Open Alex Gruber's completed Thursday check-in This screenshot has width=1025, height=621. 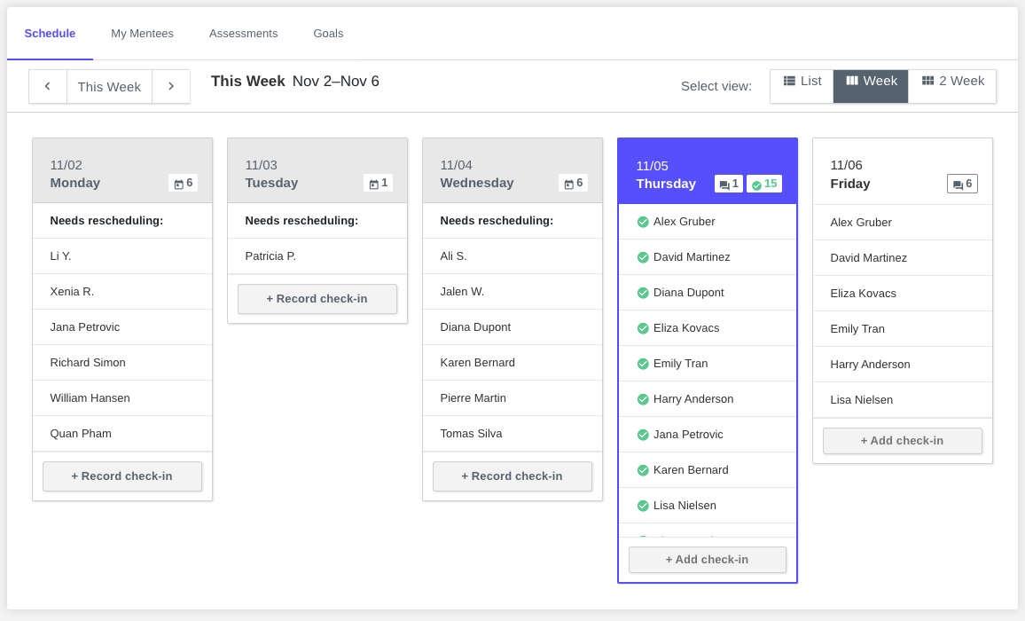pos(684,222)
